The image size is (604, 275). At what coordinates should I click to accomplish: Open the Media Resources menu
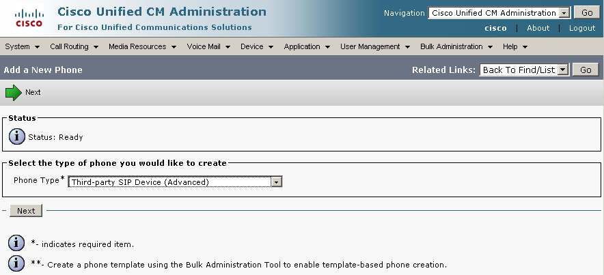[142, 46]
